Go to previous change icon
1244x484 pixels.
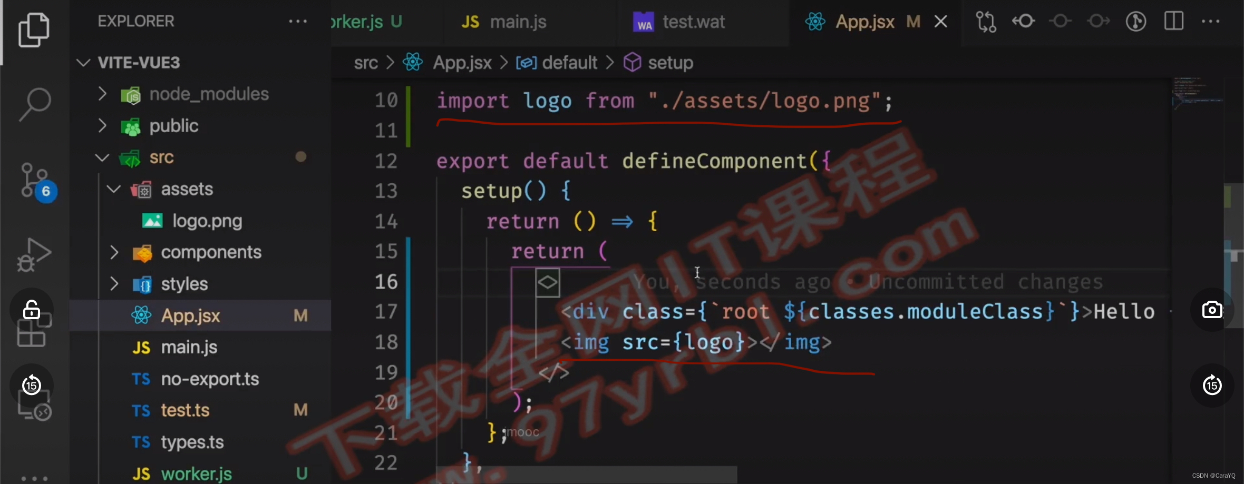[1024, 22]
